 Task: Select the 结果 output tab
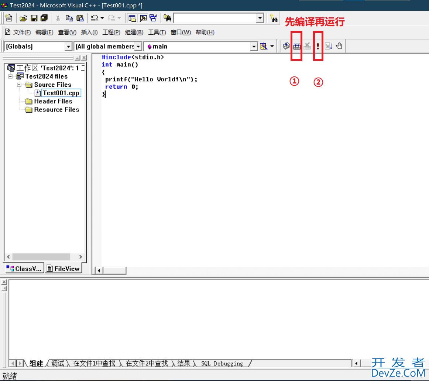[x=183, y=363]
